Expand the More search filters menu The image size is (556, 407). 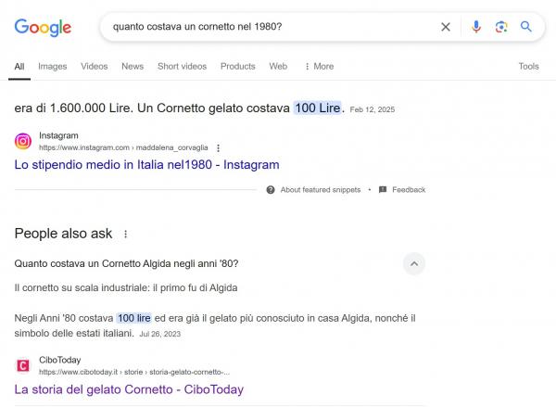coord(319,67)
